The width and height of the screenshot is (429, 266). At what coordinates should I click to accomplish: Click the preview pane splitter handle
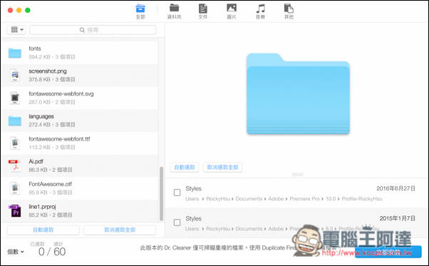point(297,175)
